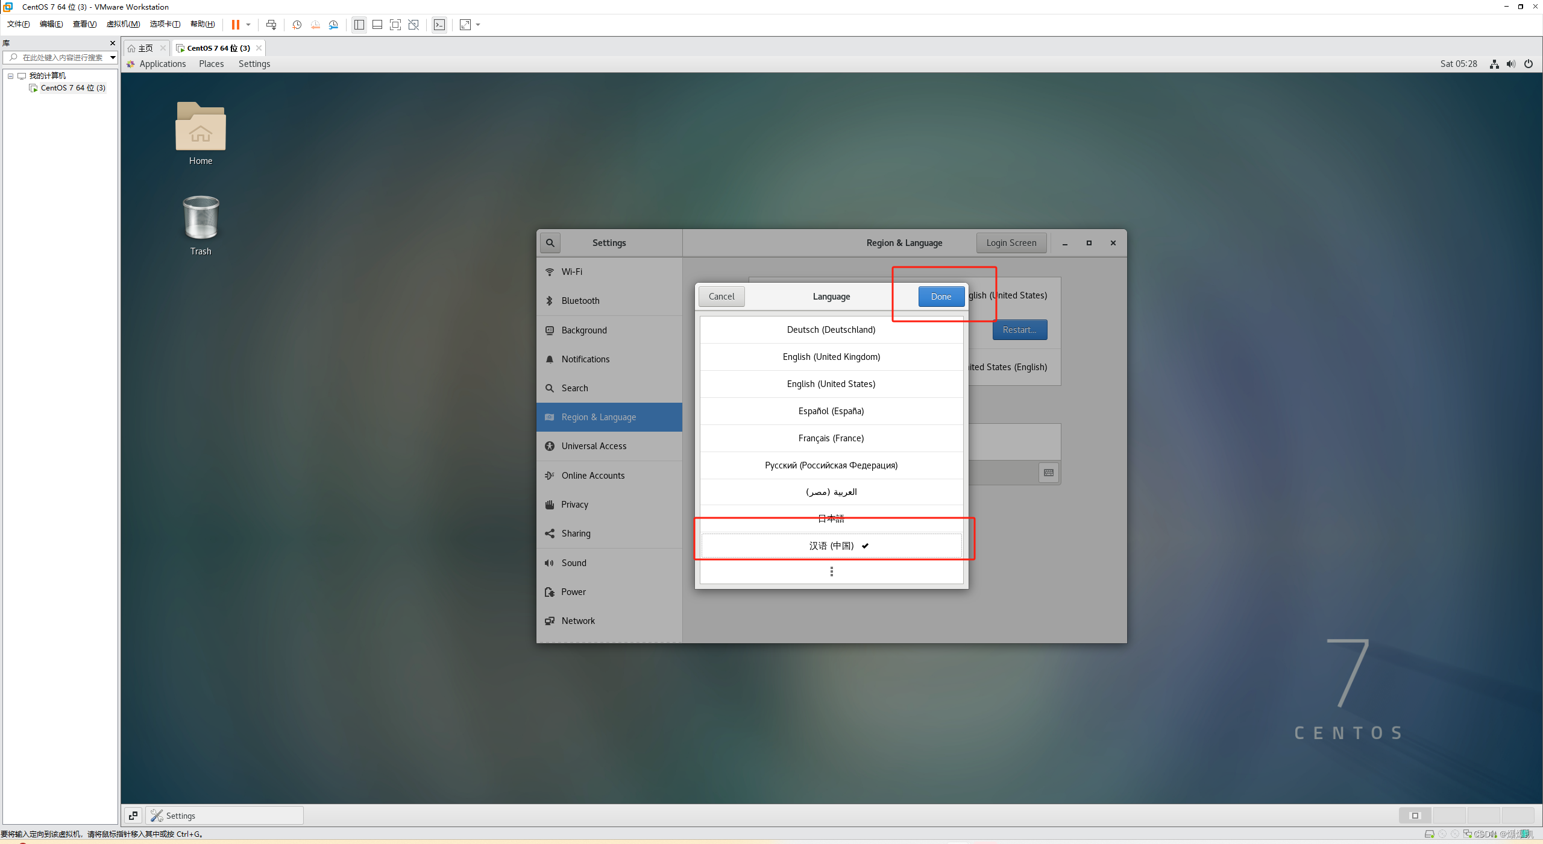Open Bluetooth settings in the sidebar
This screenshot has width=1543, height=844.
coord(609,301)
